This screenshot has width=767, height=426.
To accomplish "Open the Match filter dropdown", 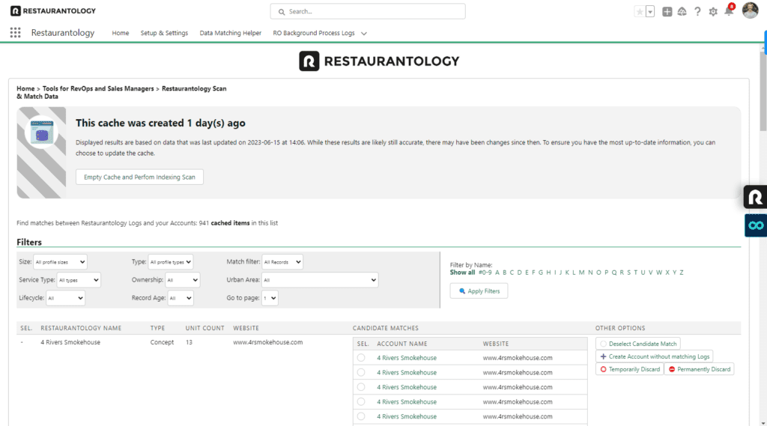I will [x=282, y=262].
